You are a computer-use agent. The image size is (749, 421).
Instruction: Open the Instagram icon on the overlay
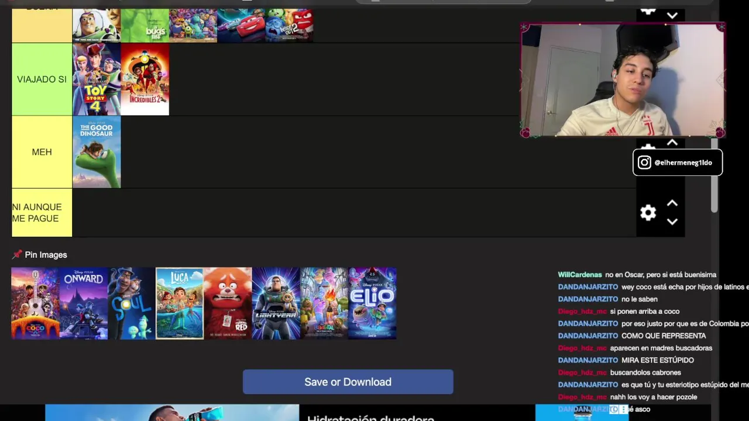tap(644, 163)
